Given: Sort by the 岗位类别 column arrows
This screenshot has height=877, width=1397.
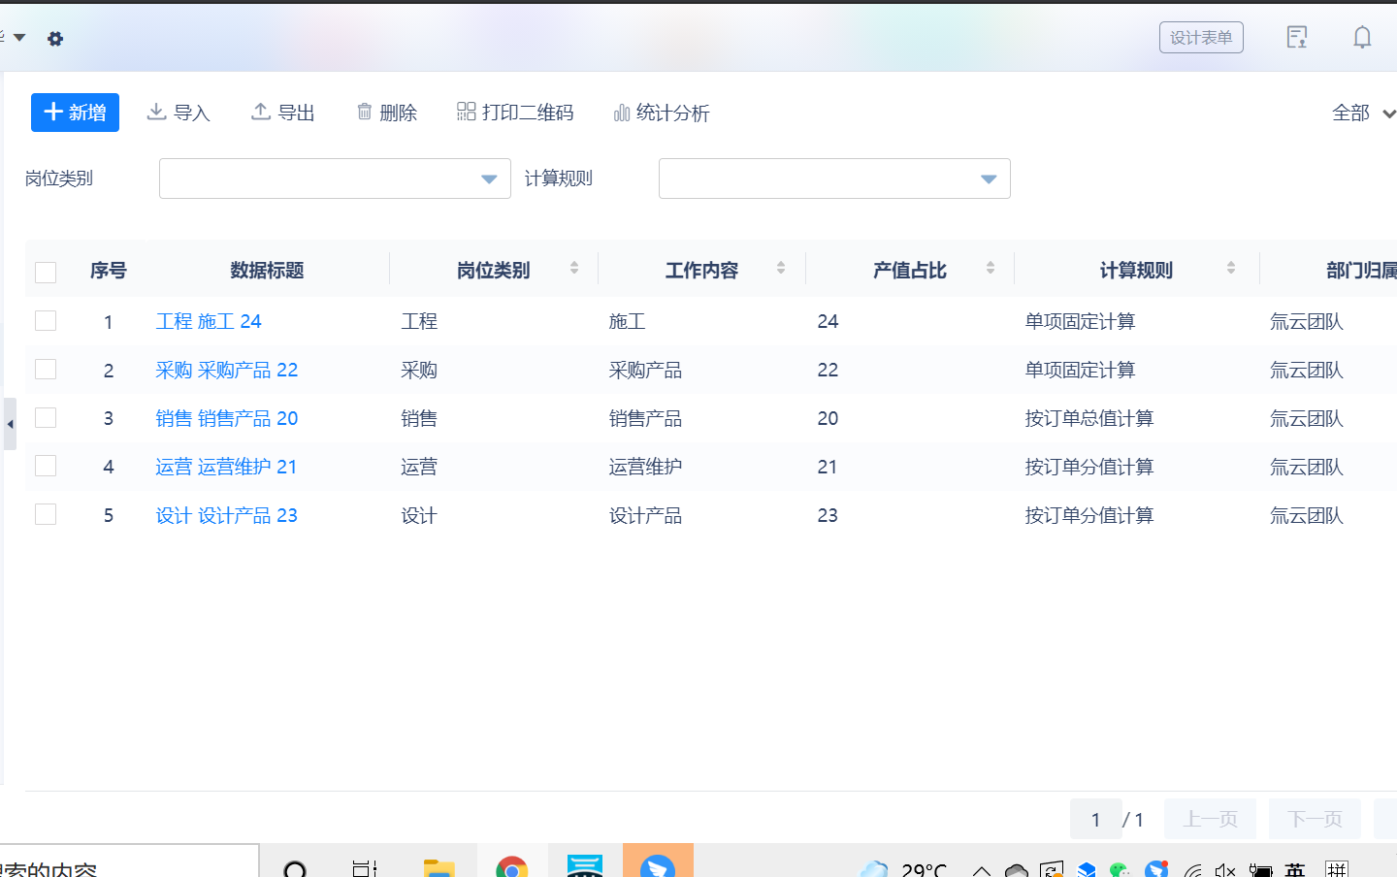Looking at the screenshot, I should pyautogui.click(x=574, y=268).
